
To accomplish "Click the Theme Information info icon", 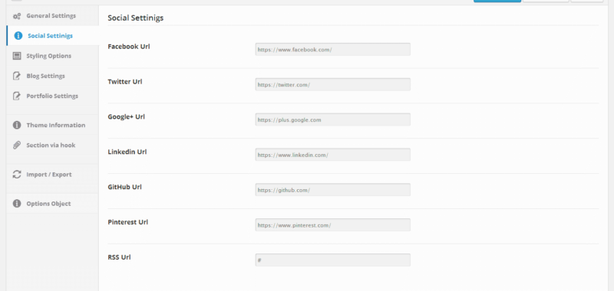I will tap(17, 125).
